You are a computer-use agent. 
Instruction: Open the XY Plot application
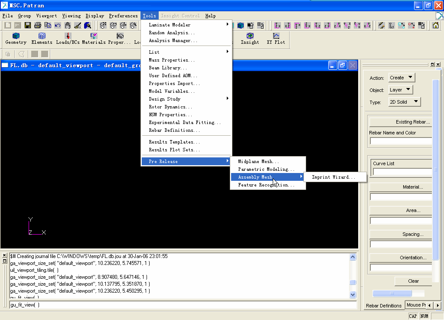(x=276, y=39)
